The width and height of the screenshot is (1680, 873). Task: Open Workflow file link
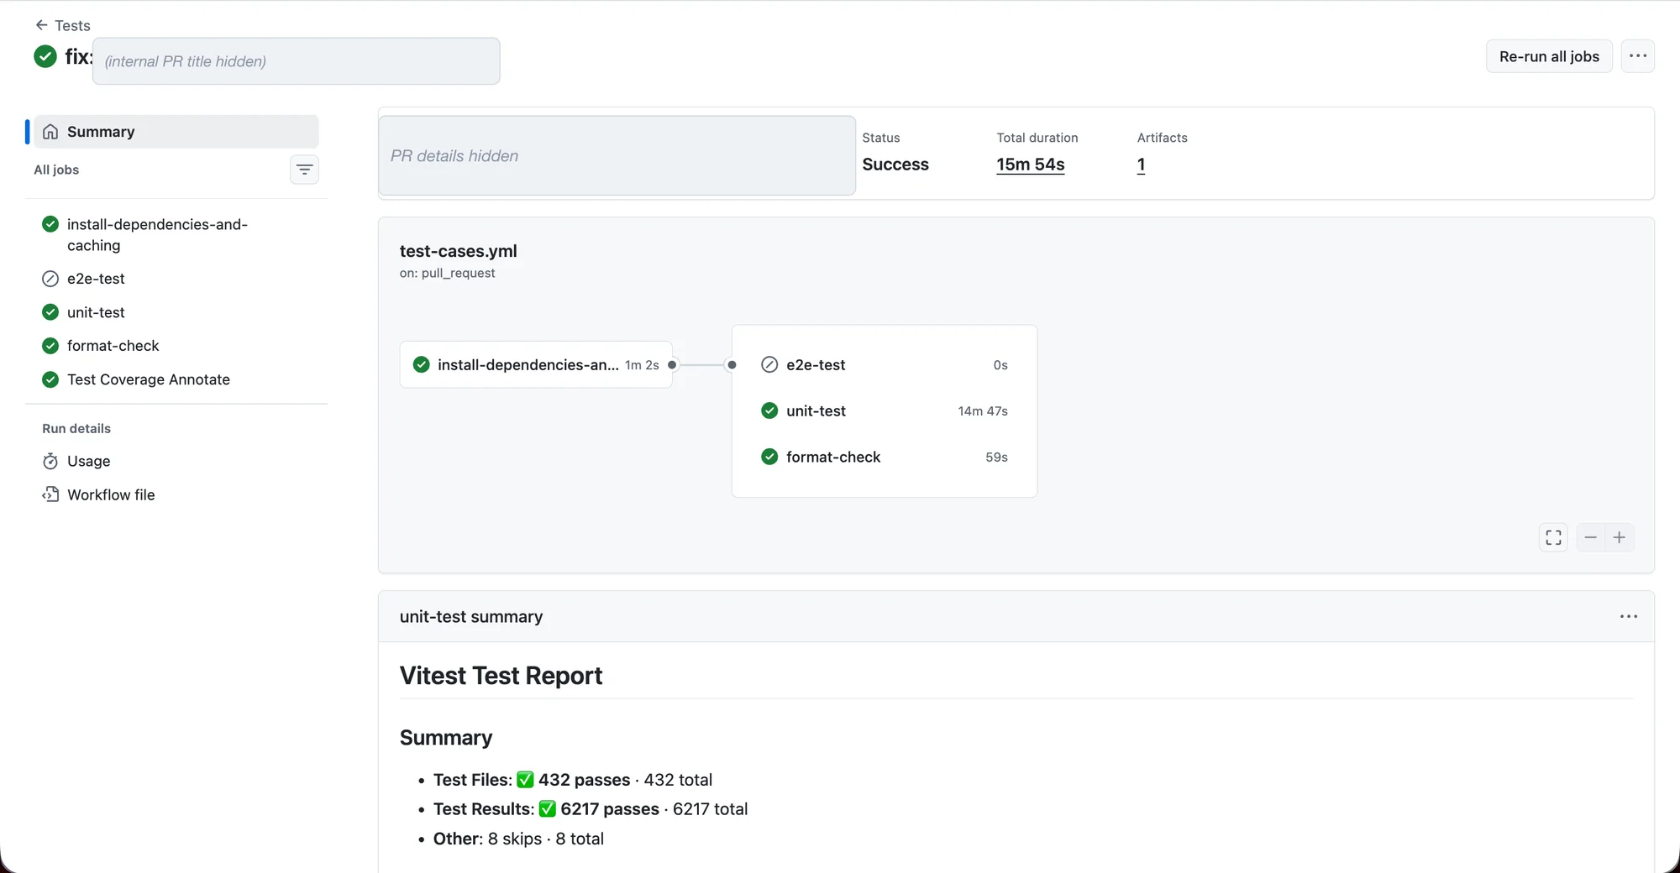(176, 494)
